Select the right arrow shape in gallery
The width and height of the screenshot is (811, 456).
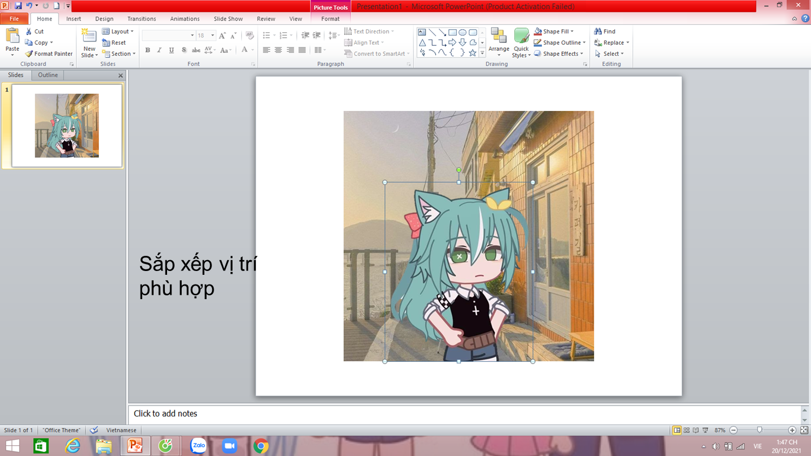tap(453, 43)
